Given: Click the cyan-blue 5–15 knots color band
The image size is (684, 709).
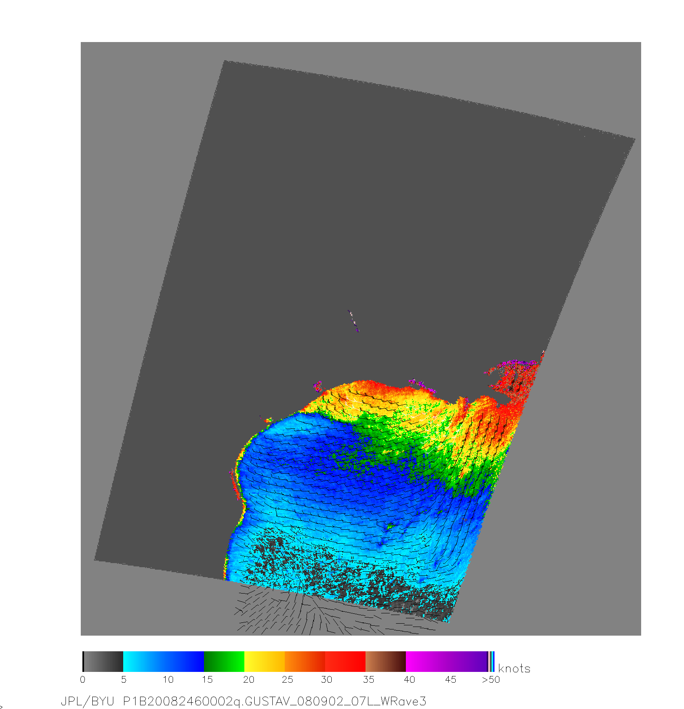Looking at the screenshot, I should [164, 662].
